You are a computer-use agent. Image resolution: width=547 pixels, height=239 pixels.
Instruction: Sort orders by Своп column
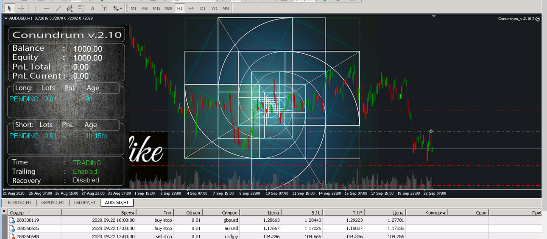pos(468,213)
